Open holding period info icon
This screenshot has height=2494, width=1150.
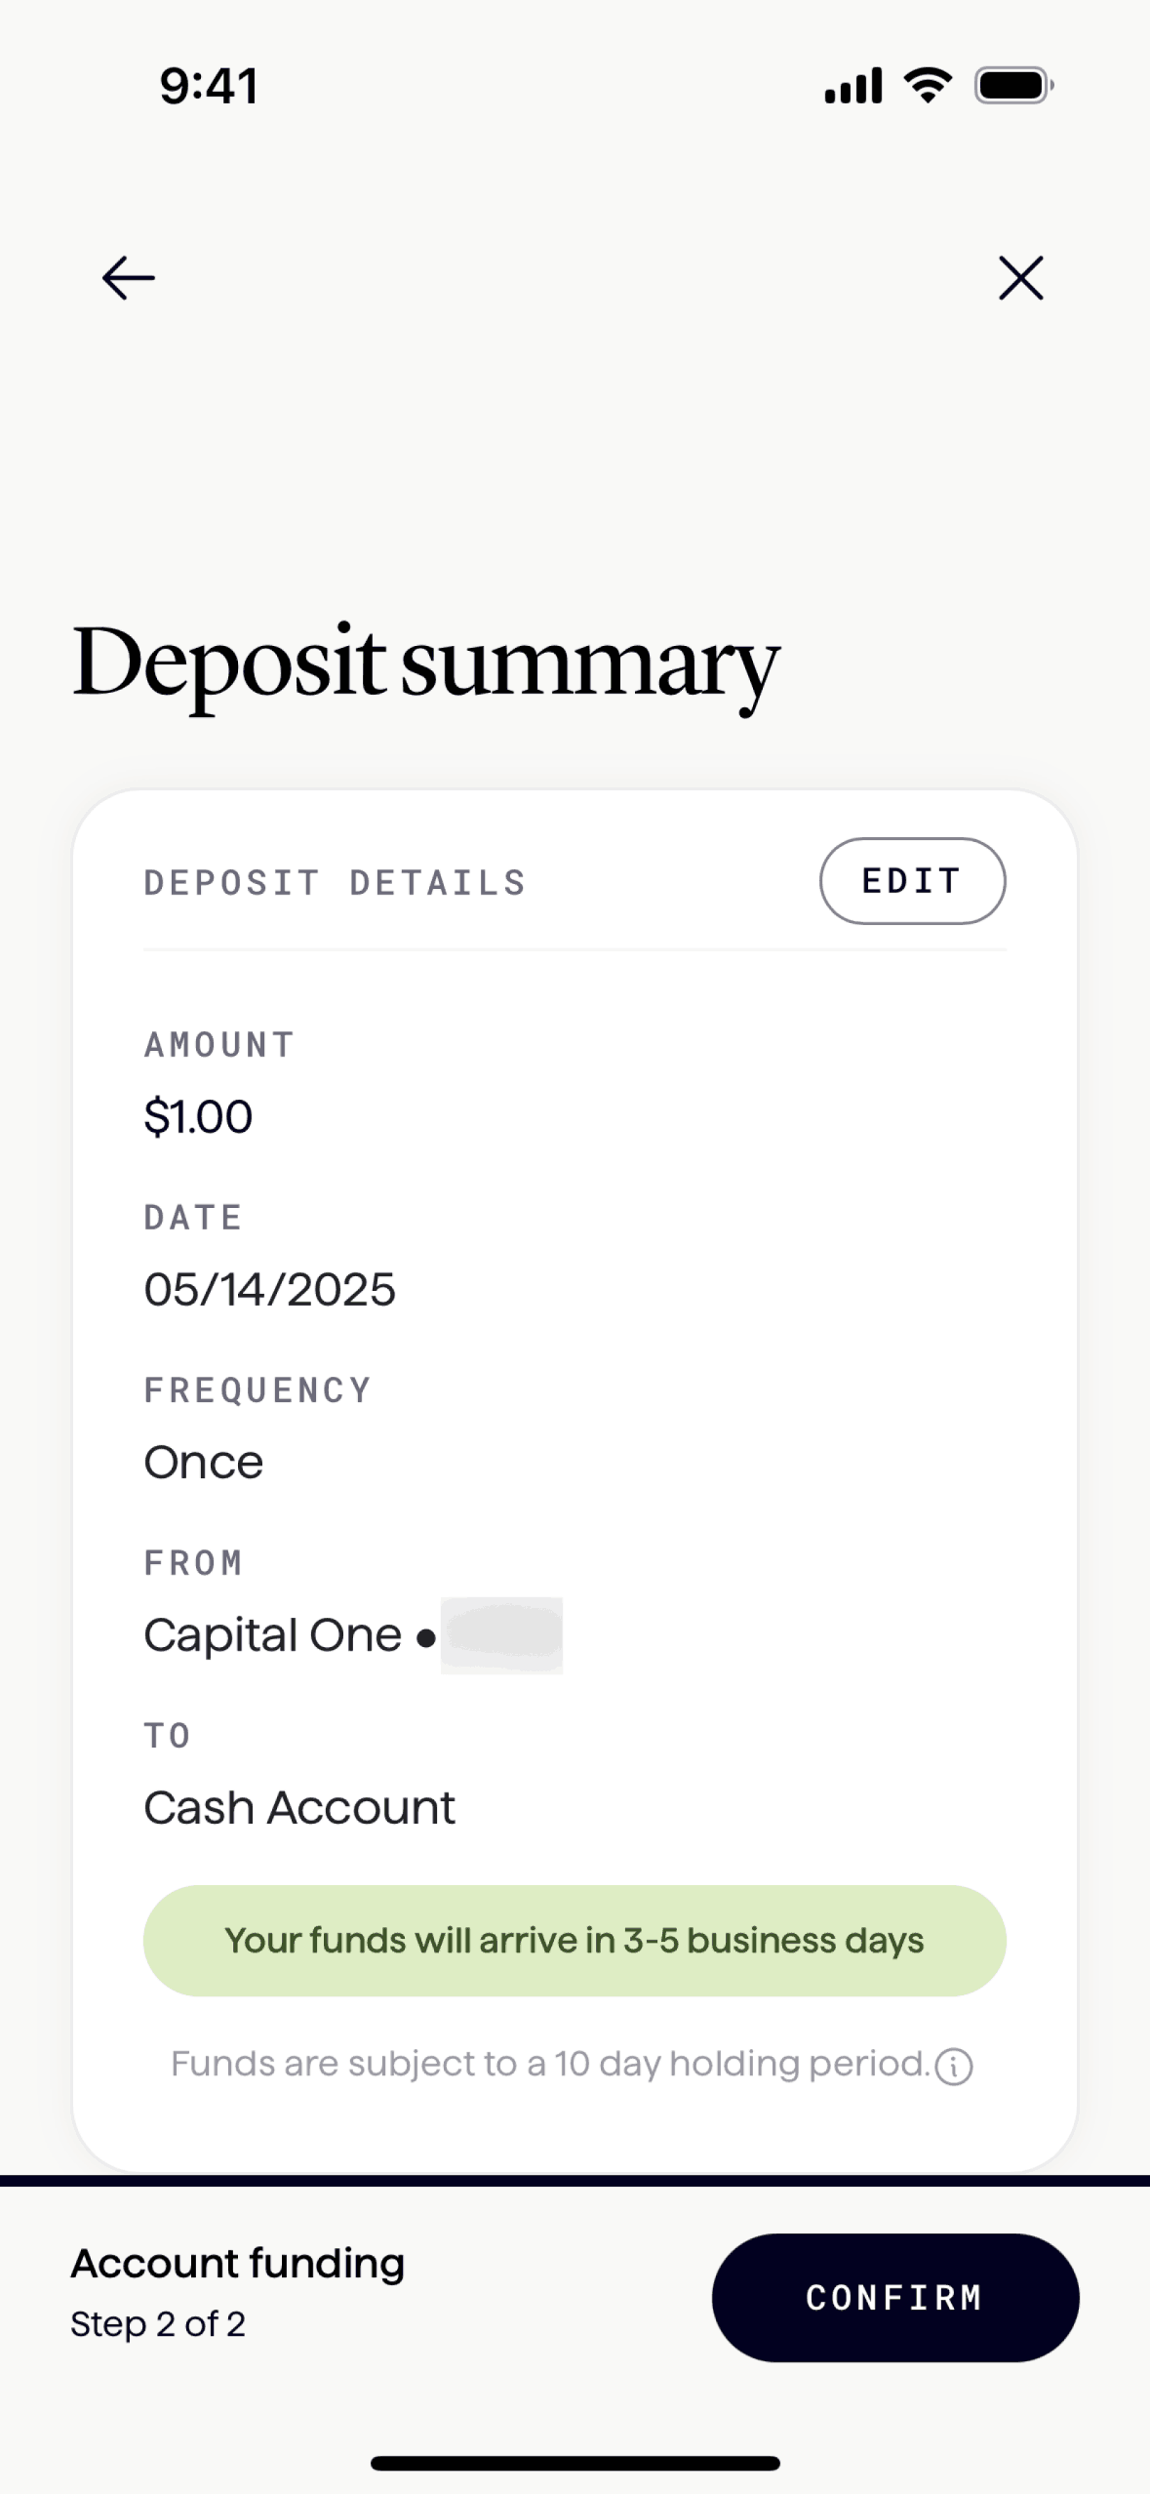tap(953, 2066)
